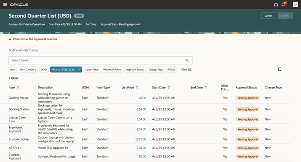Sort by the Item column arrows

point(18,87)
